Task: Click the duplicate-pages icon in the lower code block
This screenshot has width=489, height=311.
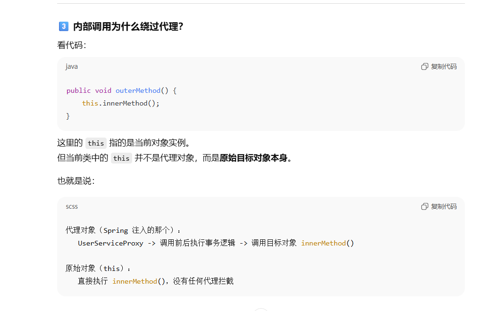Action: click(424, 206)
